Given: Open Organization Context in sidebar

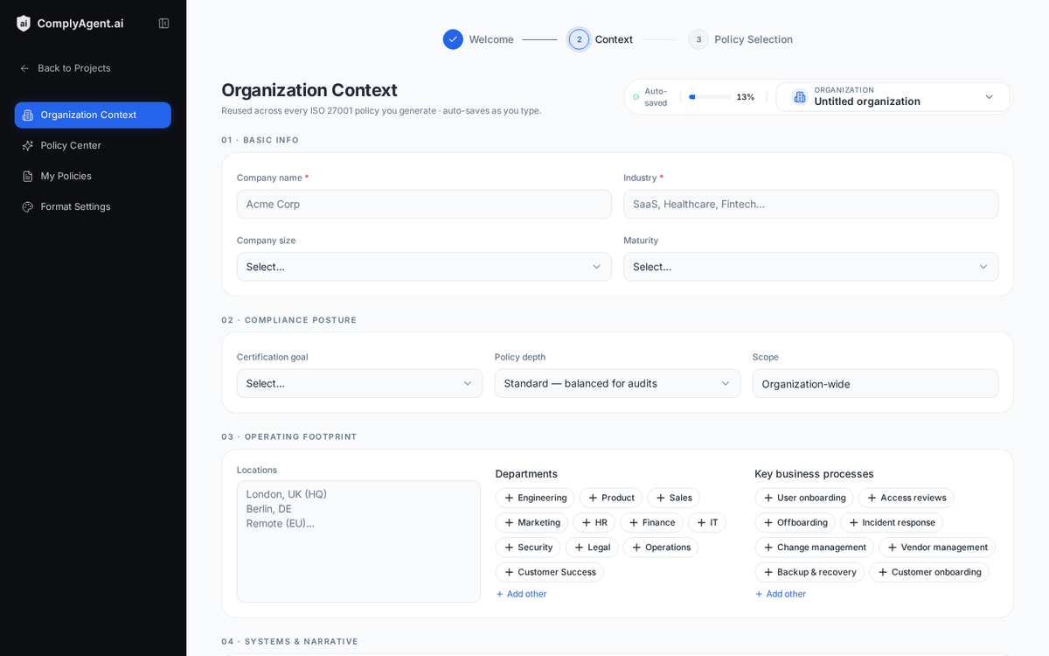Looking at the screenshot, I should point(93,115).
